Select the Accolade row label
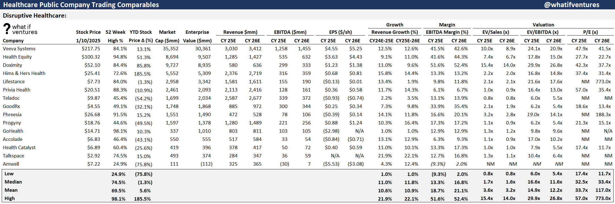 12,139
